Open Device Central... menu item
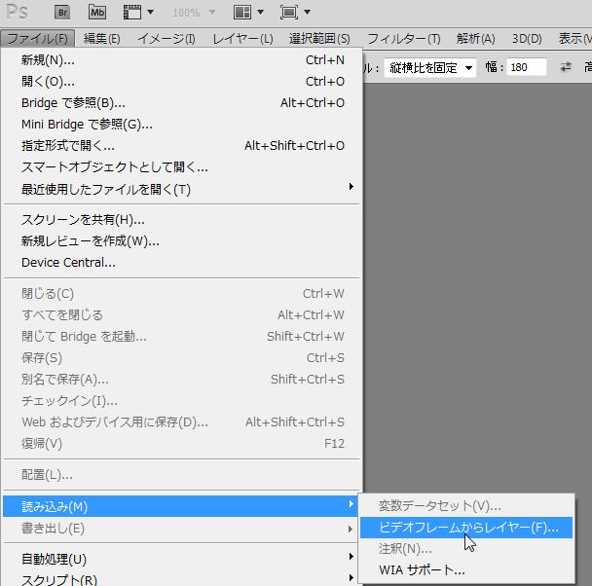The image size is (592, 586). (183, 263)
